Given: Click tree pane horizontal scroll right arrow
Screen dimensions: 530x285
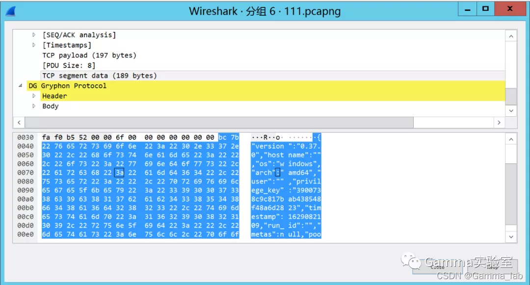Looking at the screenshot, I should pyautogui.click(x=499, y=123).
